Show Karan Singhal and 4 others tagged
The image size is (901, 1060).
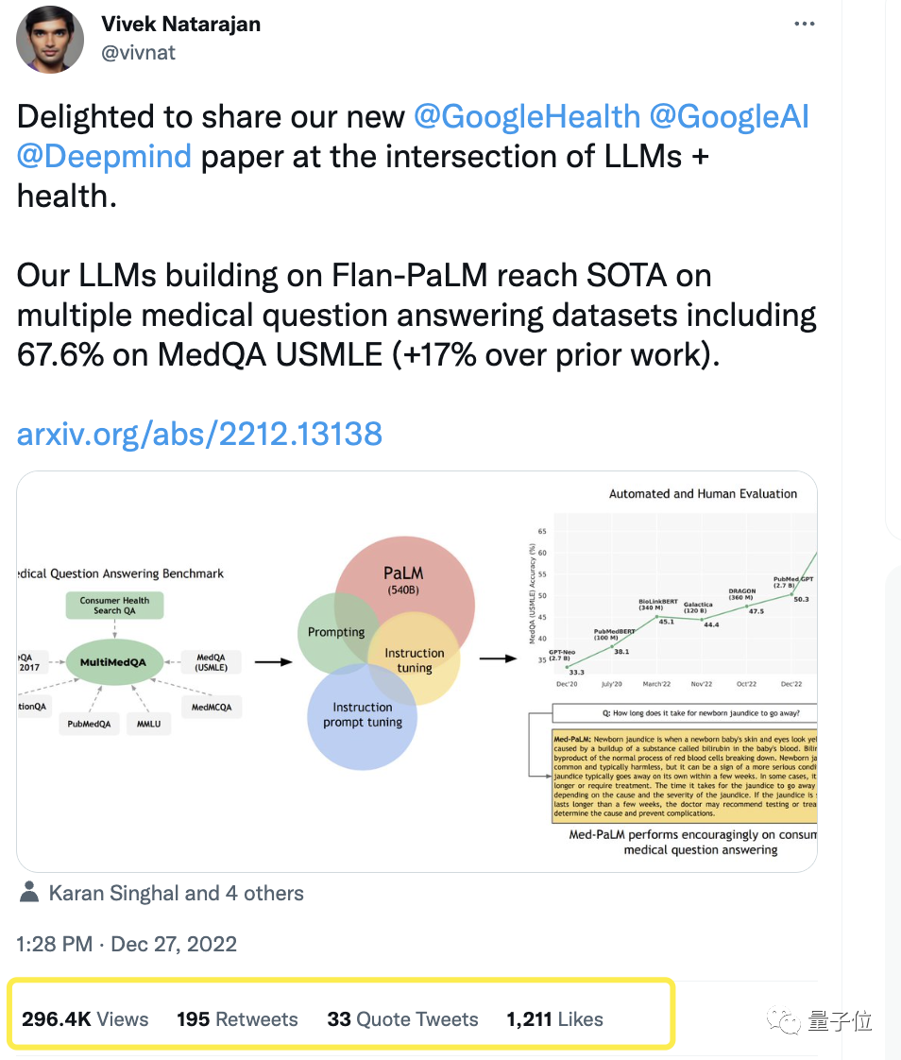pyautogui.click(x=176, y=893)
